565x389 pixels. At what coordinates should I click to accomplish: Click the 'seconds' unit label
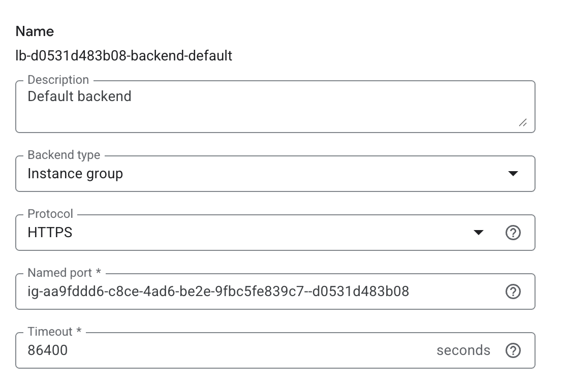click(x=463, y=351)
